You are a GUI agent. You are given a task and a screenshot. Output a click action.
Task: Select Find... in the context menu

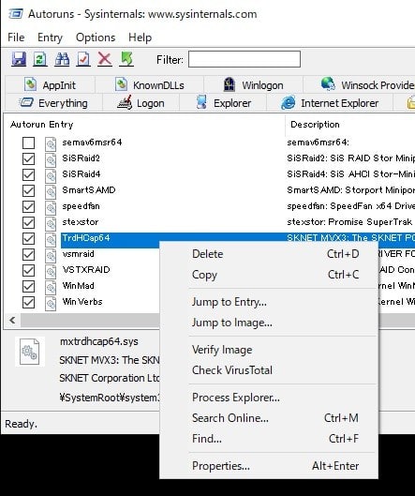269,439
